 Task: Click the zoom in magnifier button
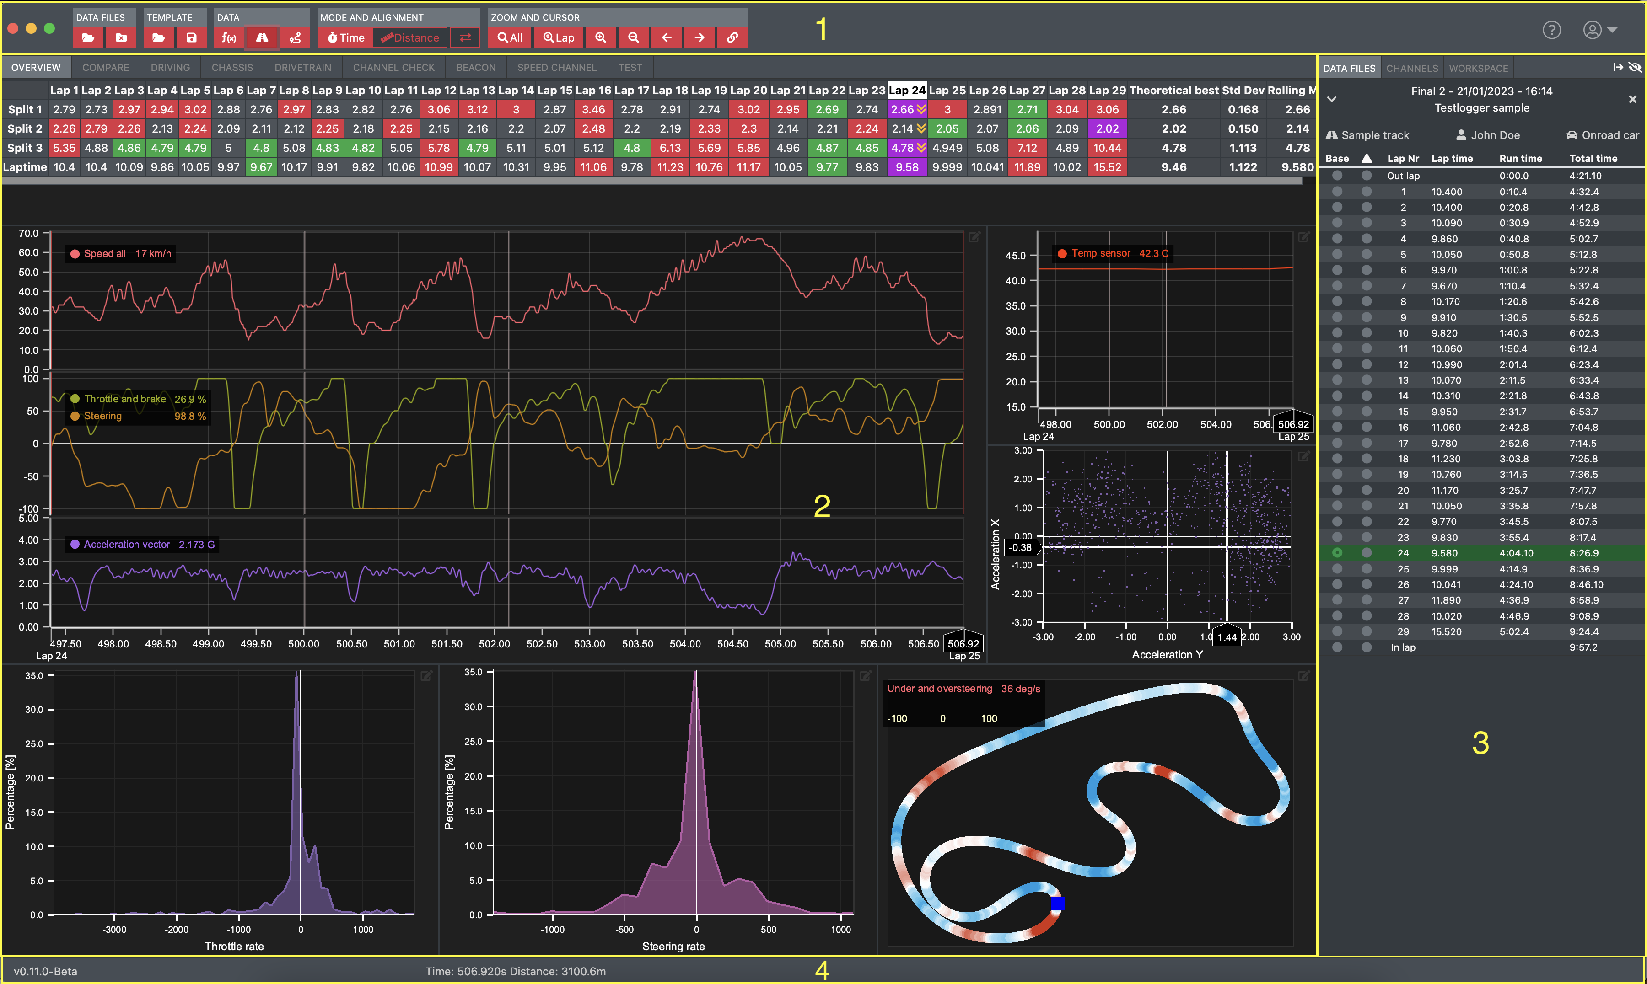(600, 38)
